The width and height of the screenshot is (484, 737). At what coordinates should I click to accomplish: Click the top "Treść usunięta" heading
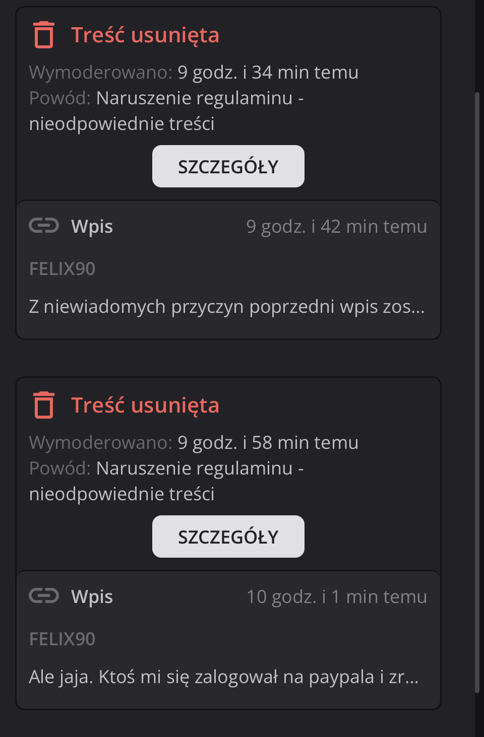145,35
